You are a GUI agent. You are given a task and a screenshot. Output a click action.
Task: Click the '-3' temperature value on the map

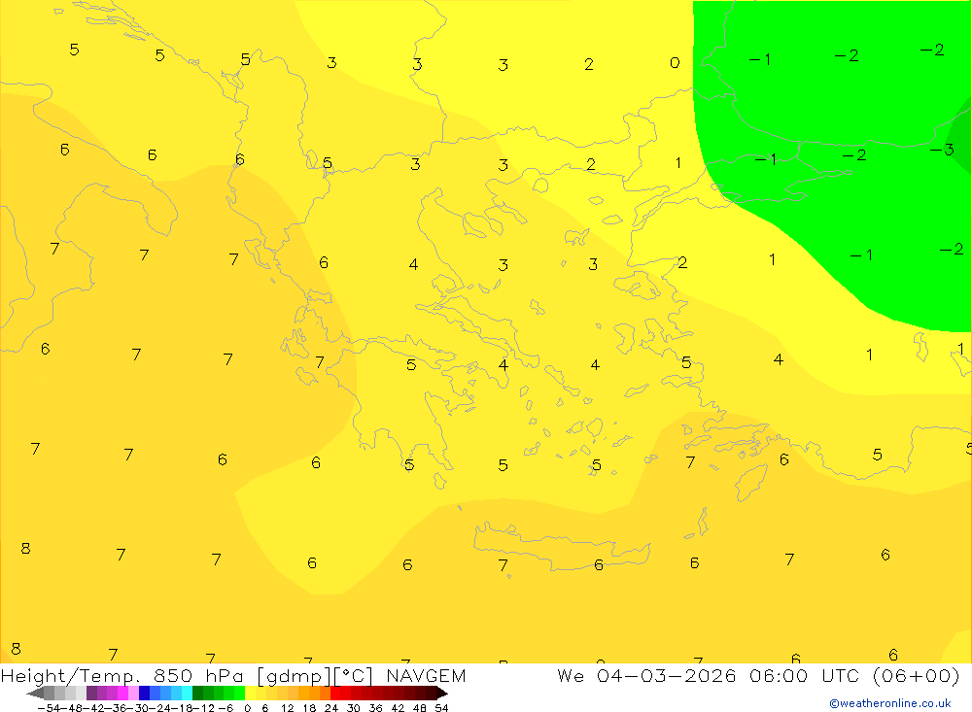(x=942, y=150)
